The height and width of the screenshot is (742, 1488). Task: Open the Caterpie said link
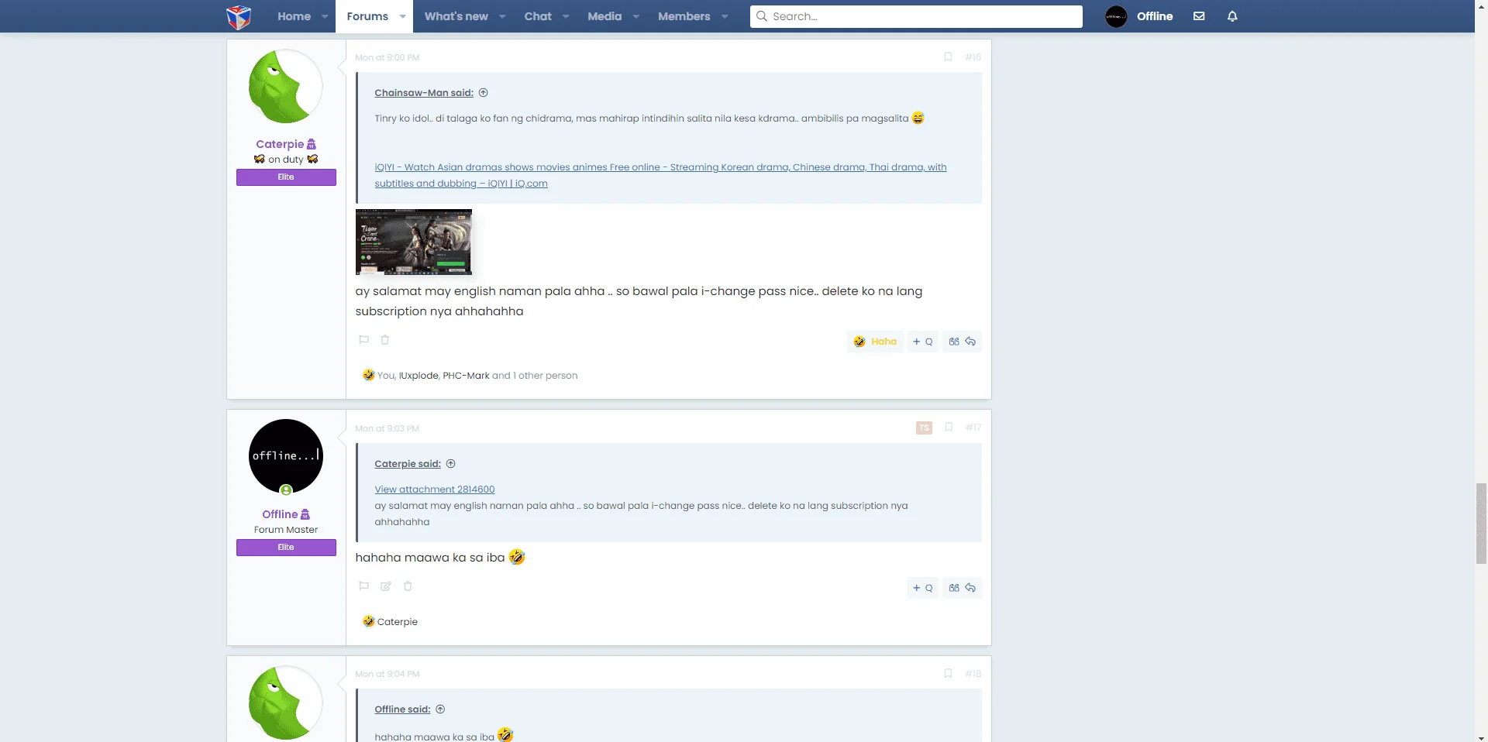pyautogui.click(x=408, y=464)
